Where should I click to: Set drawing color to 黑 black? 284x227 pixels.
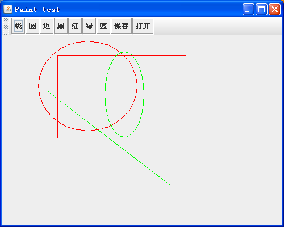coord(61,26)
